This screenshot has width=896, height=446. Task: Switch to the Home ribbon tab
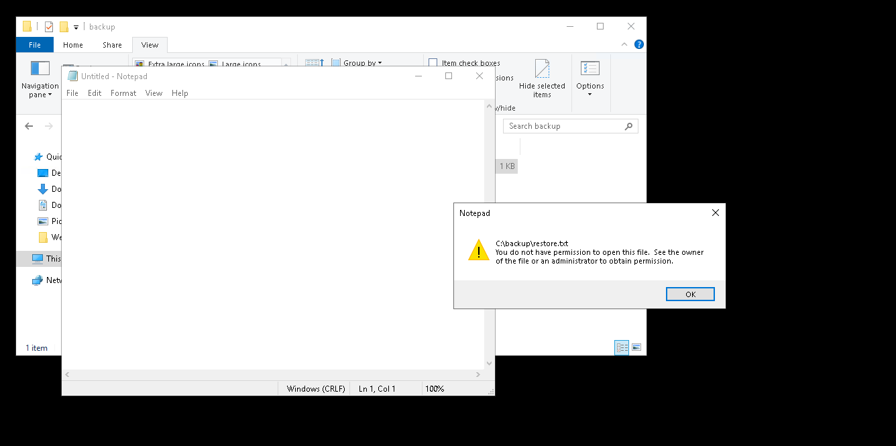(x=73, y=45)
